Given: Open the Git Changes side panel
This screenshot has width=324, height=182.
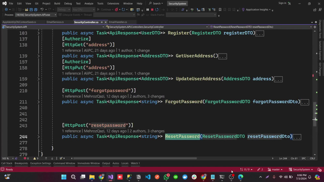Looking at the screenshot, I should point(320,69).
